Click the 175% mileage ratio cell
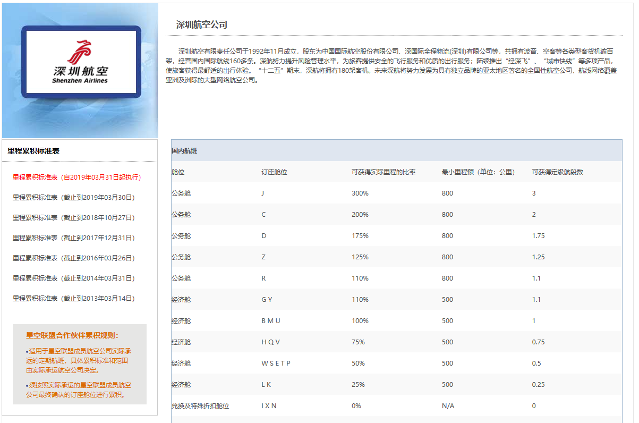 click(x=360, y=236)
